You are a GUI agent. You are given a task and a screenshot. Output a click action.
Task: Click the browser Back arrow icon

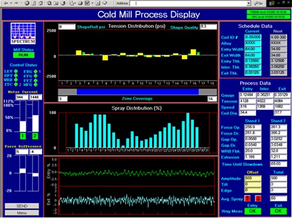[6, 3]
